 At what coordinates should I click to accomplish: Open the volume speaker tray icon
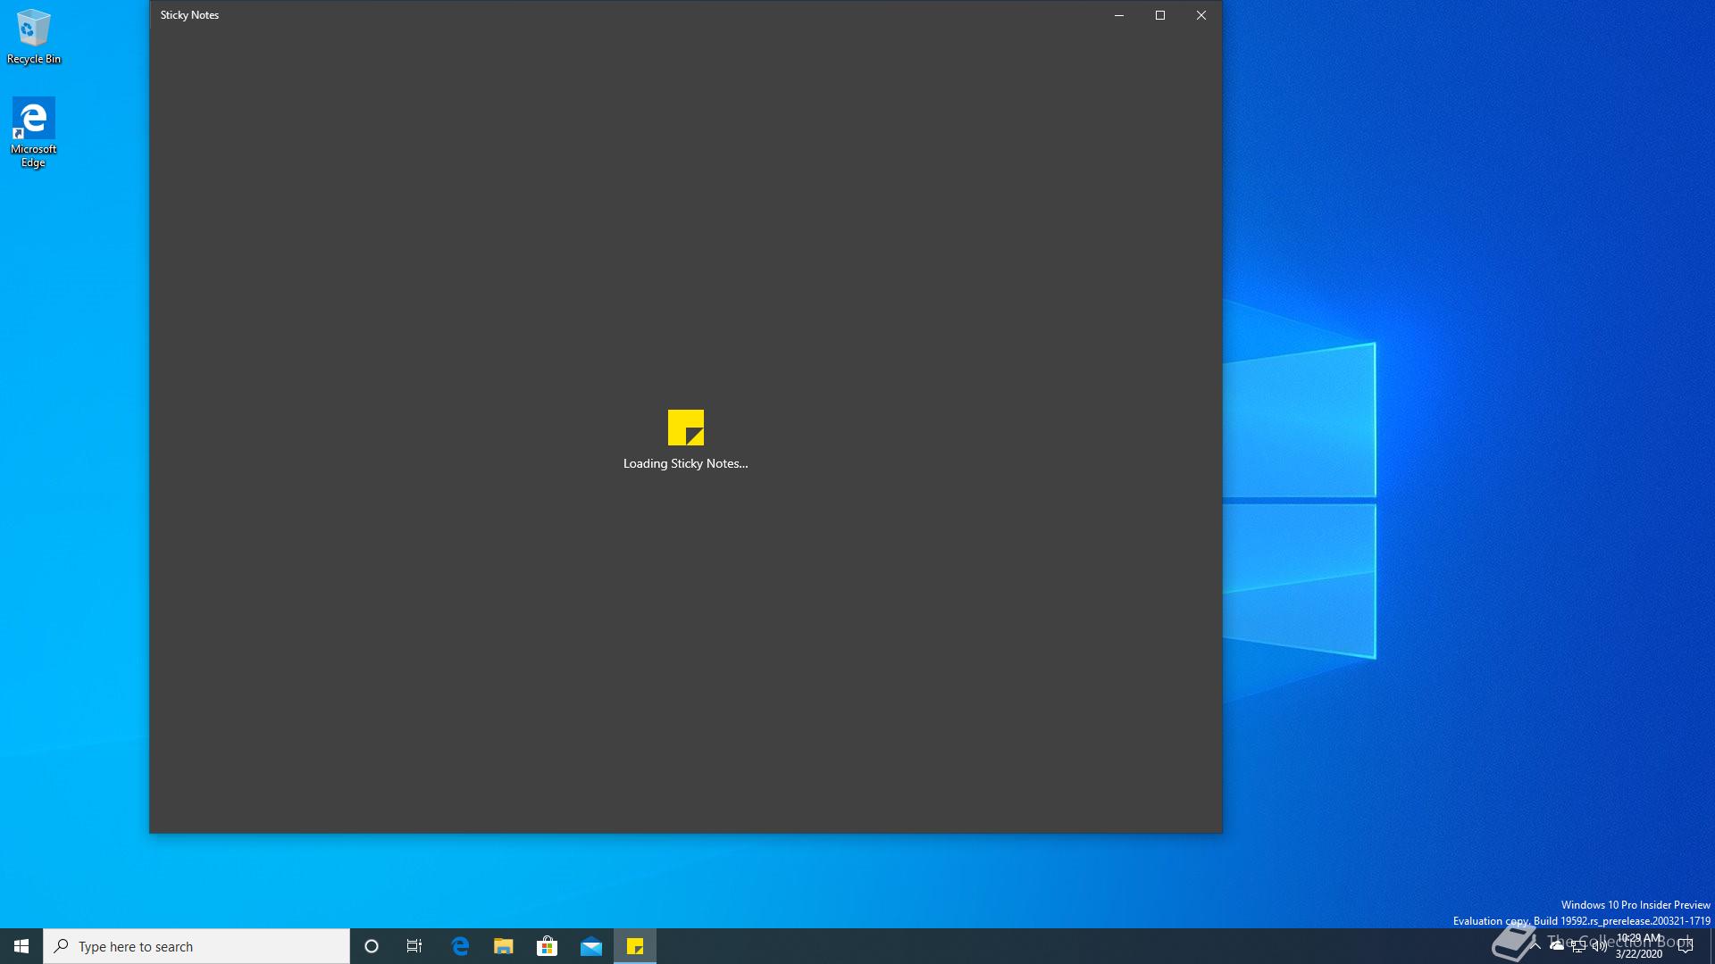[x=1600, y=946]
